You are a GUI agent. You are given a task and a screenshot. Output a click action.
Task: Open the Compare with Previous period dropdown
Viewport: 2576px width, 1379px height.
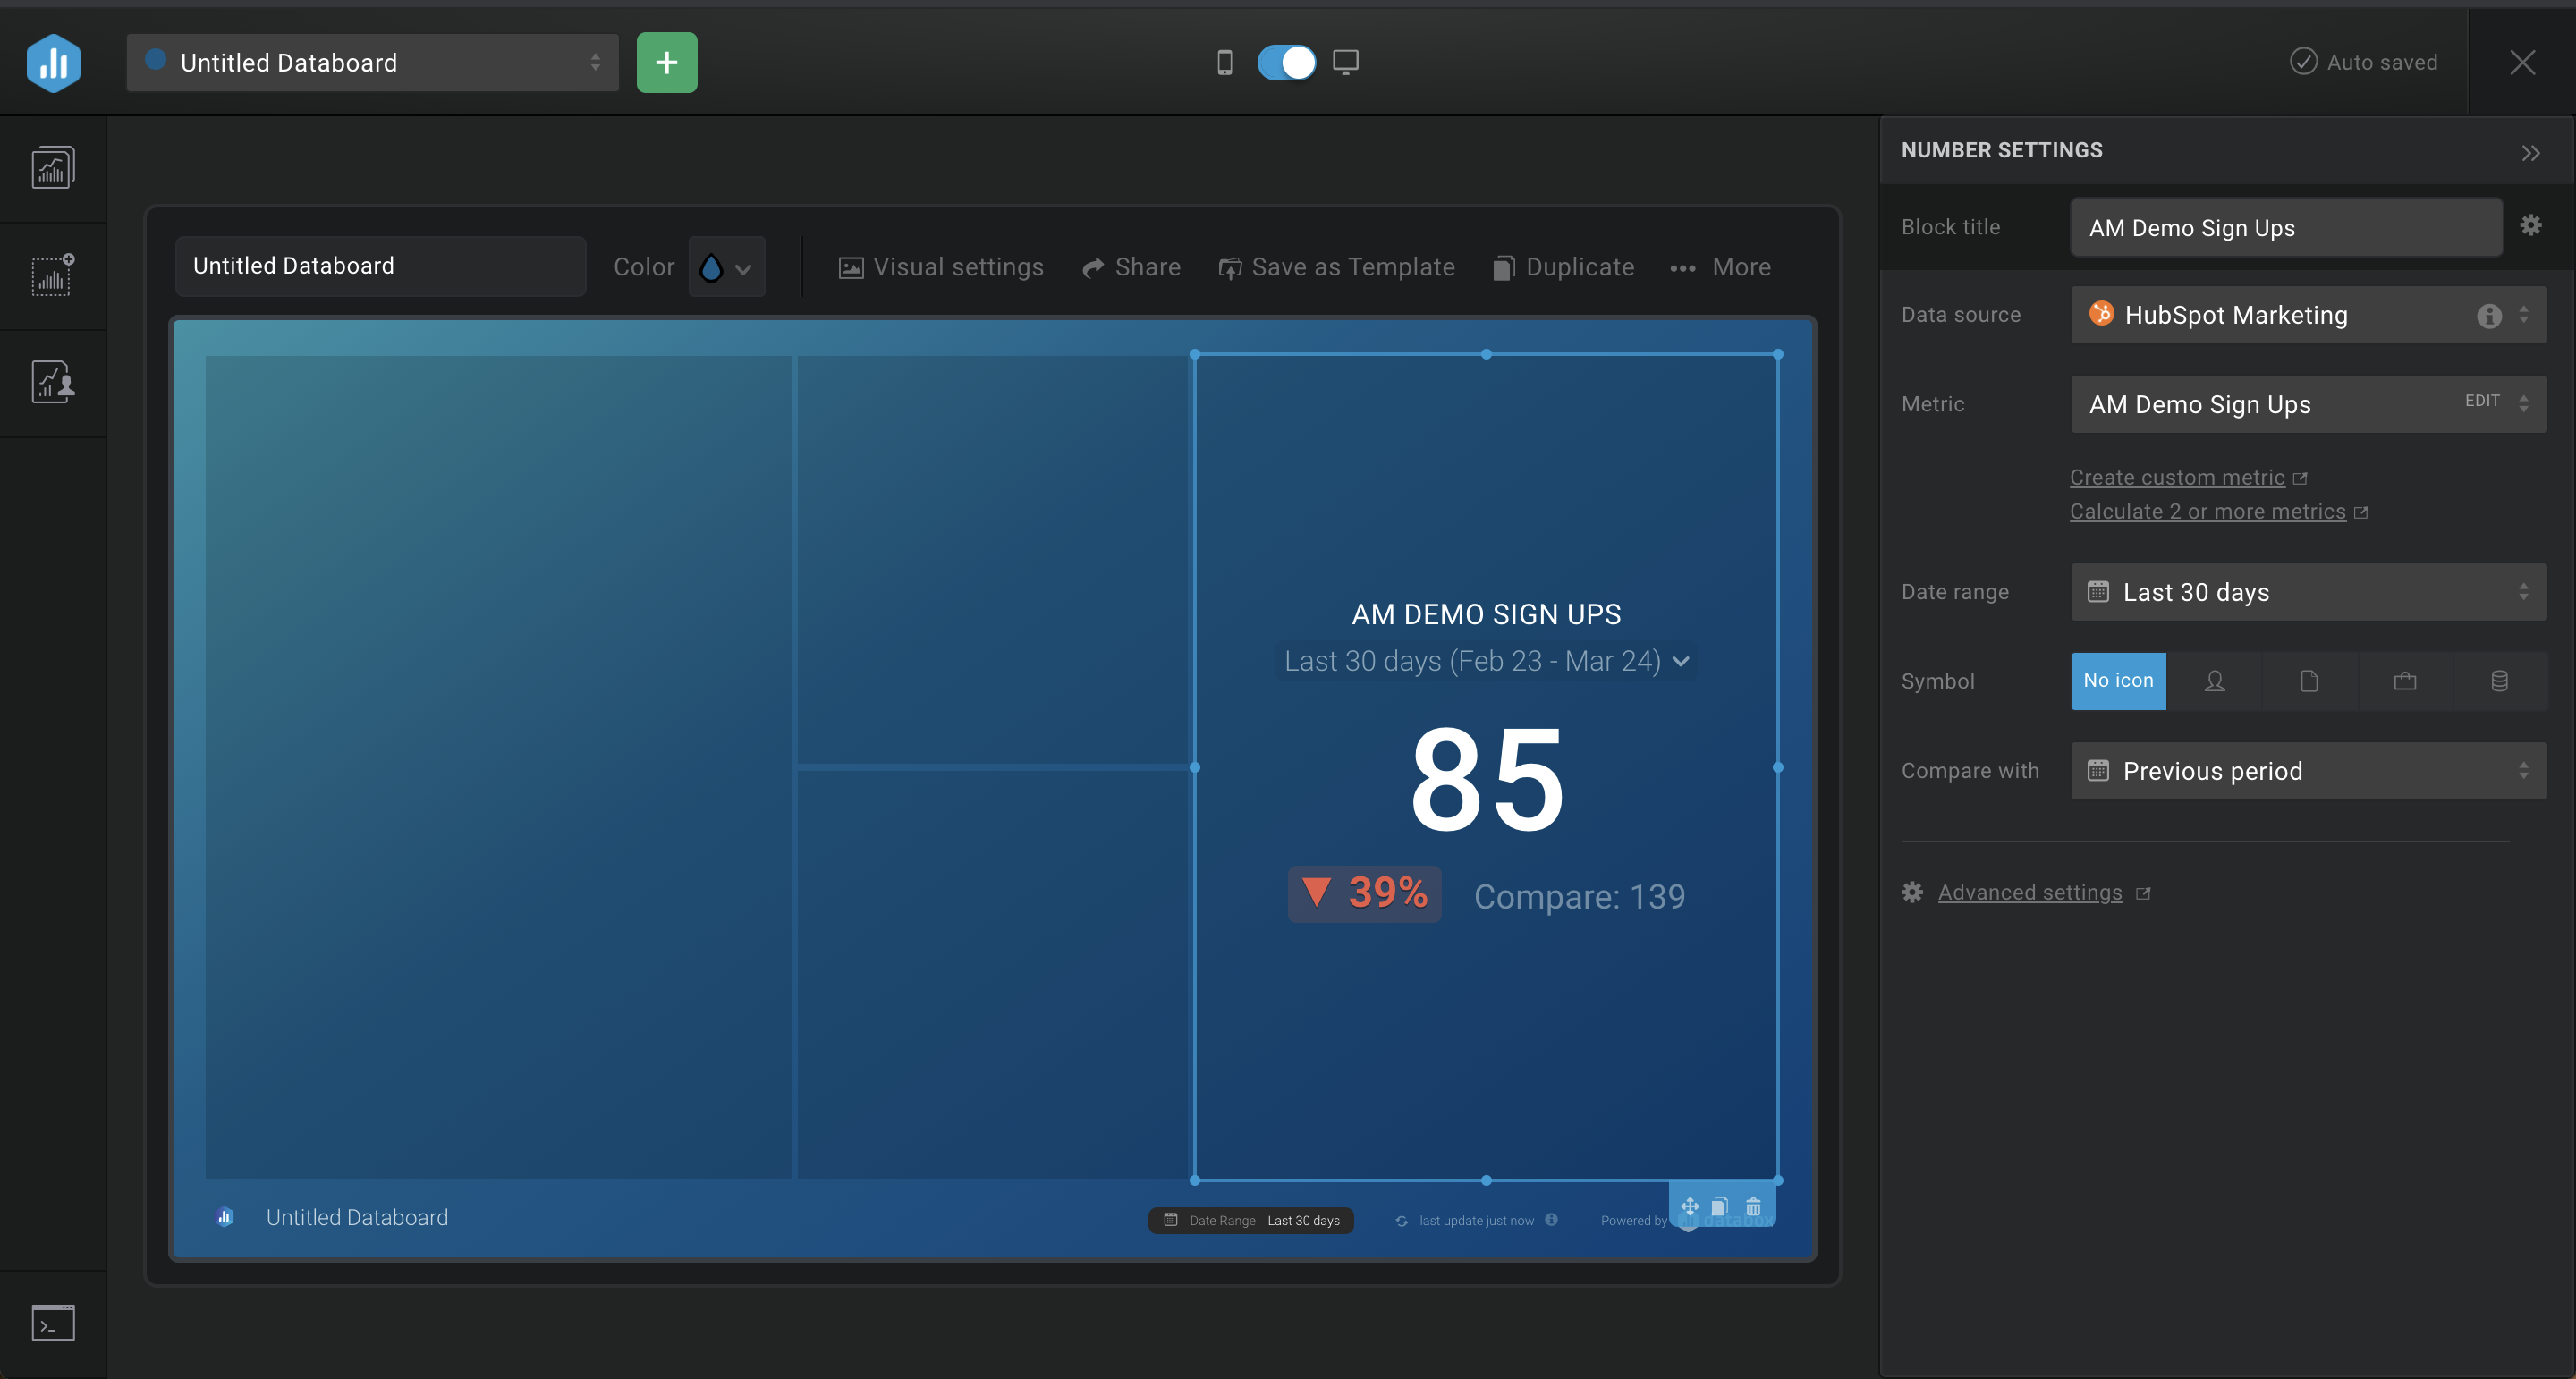point(2308,771)
